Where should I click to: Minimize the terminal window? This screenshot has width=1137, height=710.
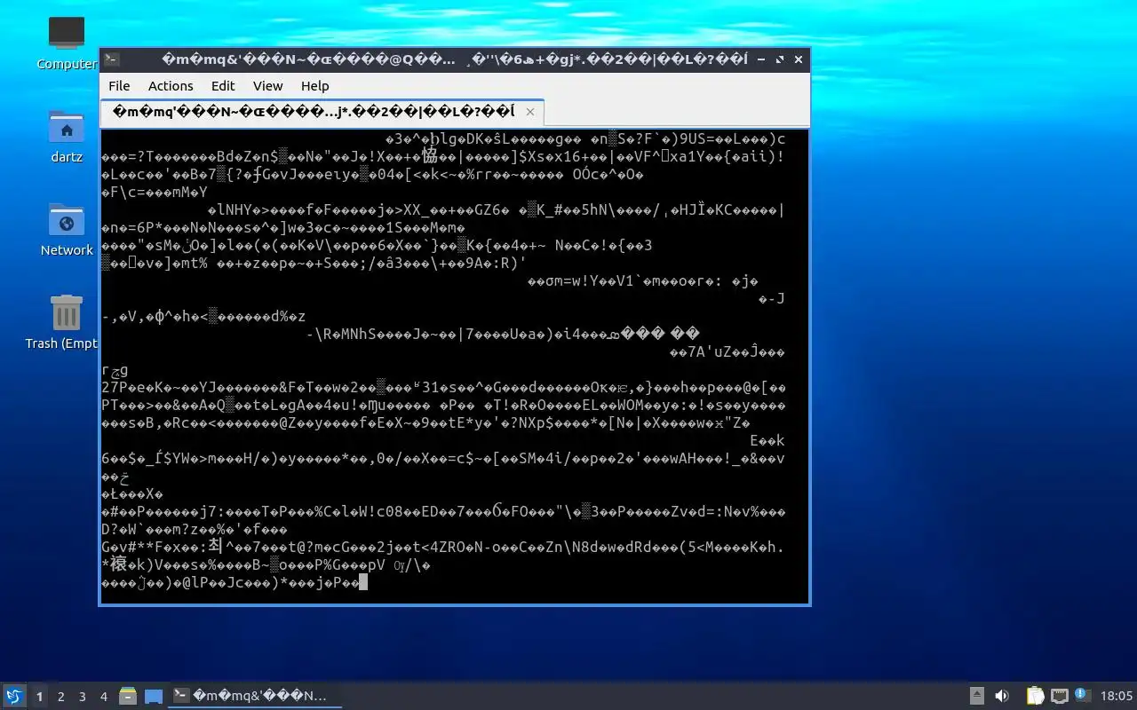coord(761,59)
